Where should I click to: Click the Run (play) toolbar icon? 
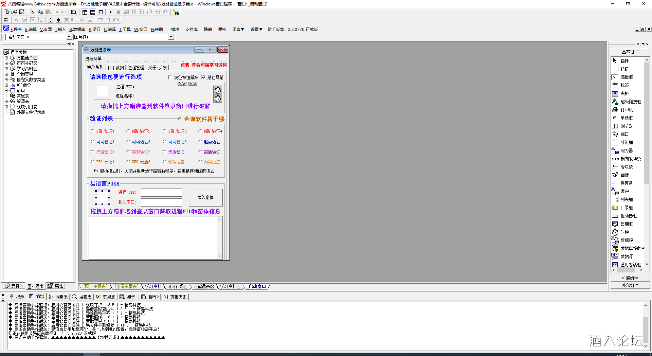pos(111,12)
